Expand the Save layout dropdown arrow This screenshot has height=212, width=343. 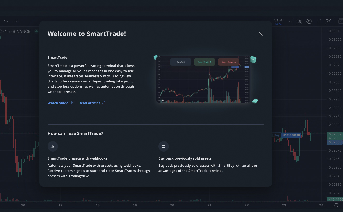pyautogui.click(x=289, y=21)
